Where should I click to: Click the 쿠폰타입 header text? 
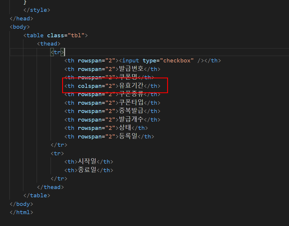click(x=131, y=103)
